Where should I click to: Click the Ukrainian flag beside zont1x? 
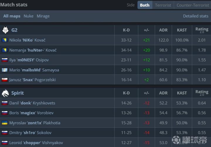4,123
